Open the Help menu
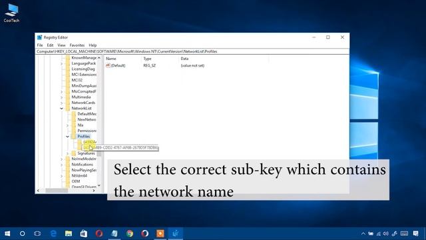The width and height of the screenshot is (426, 240). pos(93,45)
